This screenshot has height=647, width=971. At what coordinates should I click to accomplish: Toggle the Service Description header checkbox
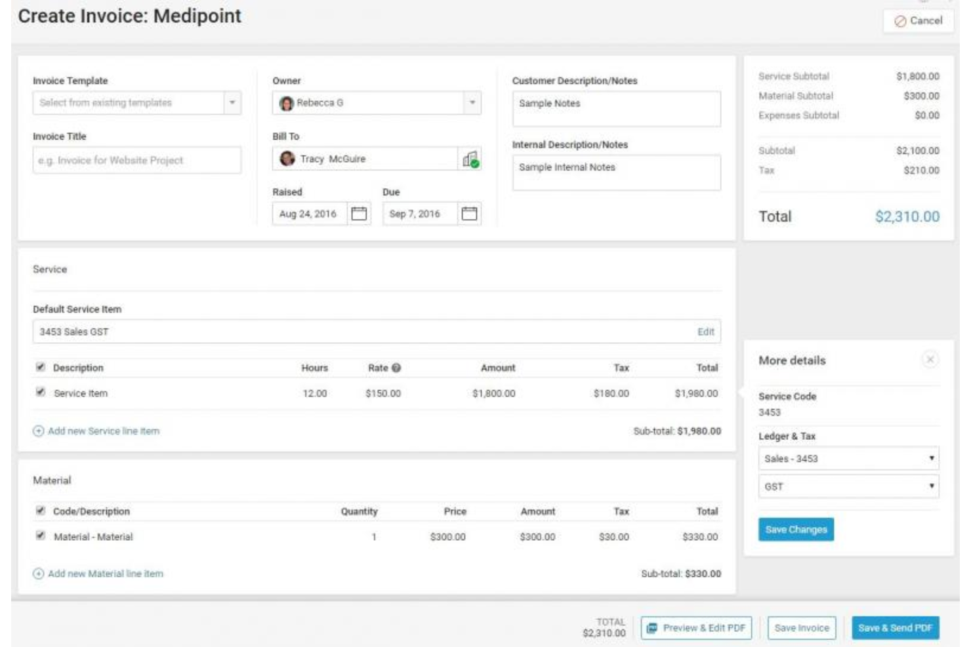pos(41,368)
